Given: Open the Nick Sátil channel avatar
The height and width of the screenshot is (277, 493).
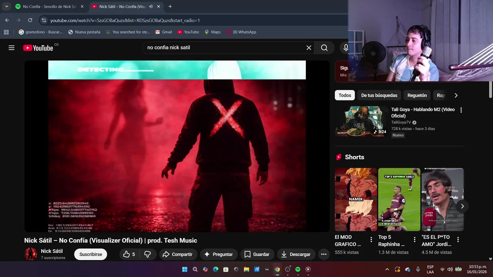Looking at the screenshot, I should pyautogui.click(x=31, y=254).
